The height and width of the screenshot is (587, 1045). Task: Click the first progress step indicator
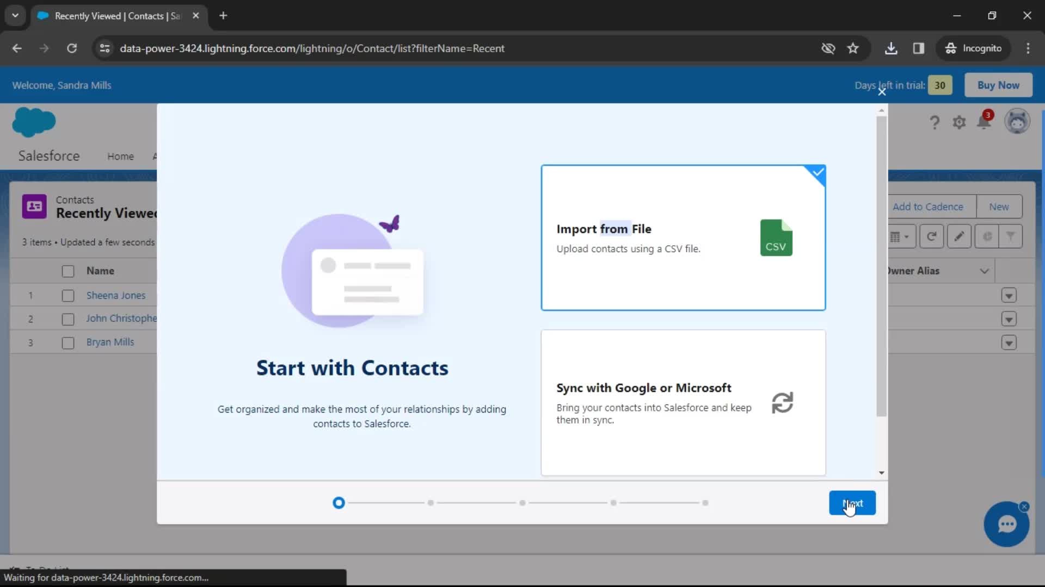pos(339,503)
